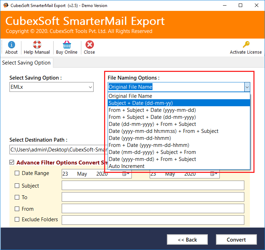Maximize the CubexSoft window

pos(240,5)
